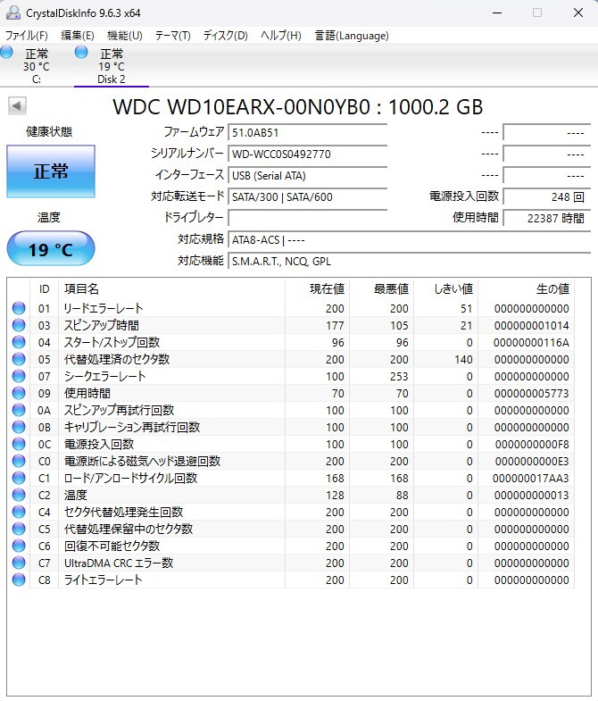
Task: Click status orb of row C7 UltraDMA CRC エラー数
Action: click(x=19, y=563)
